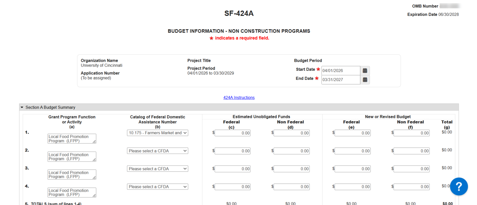Open the End Date calendar picker

point(365,80)
